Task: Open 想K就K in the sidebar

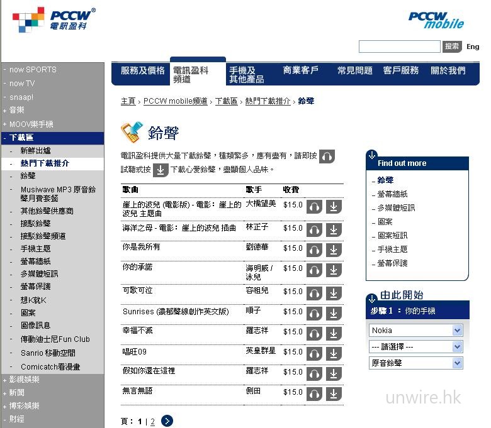Action: 33,300
